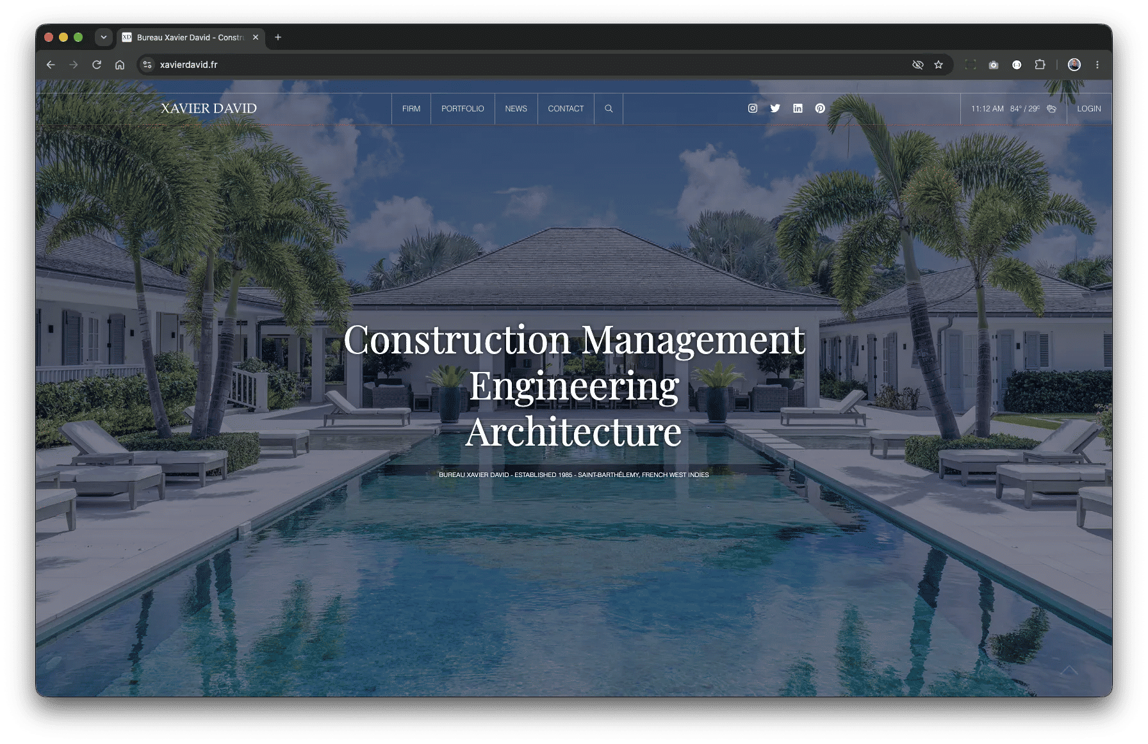Click the xavierdavid.fr address bar

pos(525,65)
